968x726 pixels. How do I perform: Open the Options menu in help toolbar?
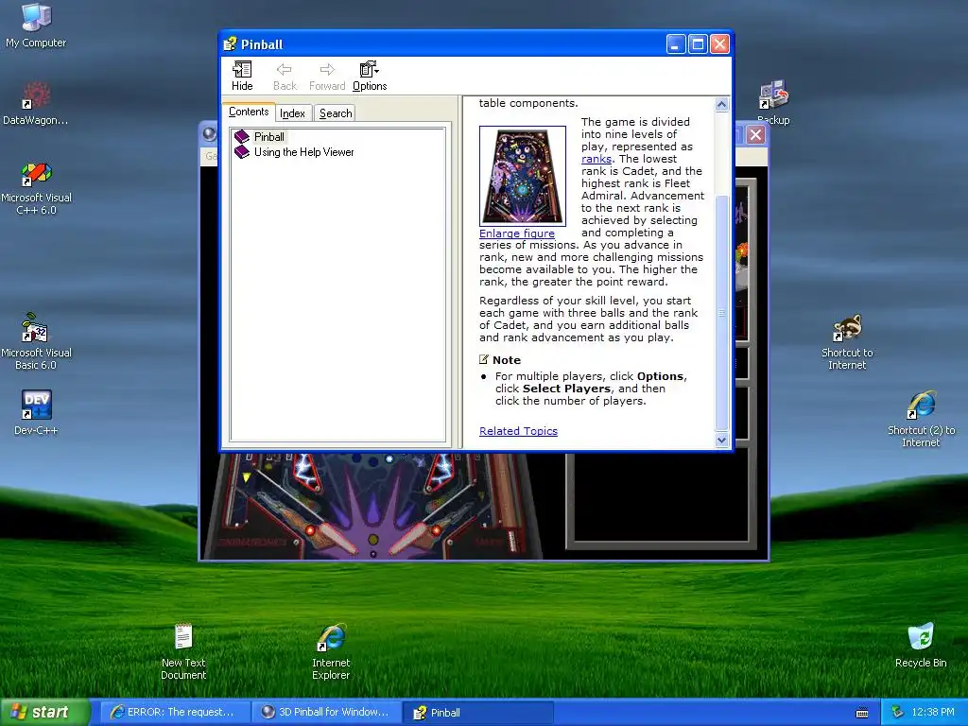370,76
